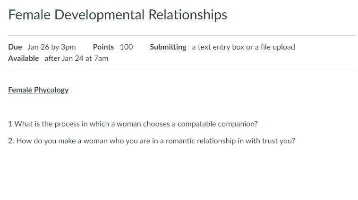The width and height of the screenshot is (358, 200).
Task: Click the 100 points value
Action: pyautogui.click(x=126, y=47)
